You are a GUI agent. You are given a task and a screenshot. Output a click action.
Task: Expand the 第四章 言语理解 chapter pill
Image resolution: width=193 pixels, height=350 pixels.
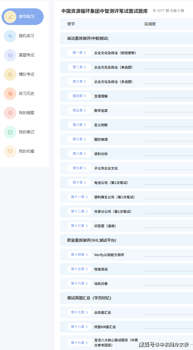click(79, 96)
